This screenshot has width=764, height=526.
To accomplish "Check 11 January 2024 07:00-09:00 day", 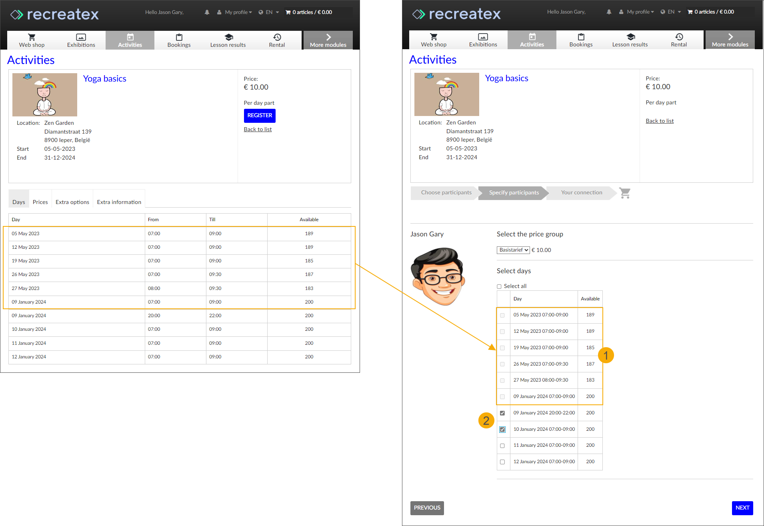I will pyautogui.click(x=502, y=446).
